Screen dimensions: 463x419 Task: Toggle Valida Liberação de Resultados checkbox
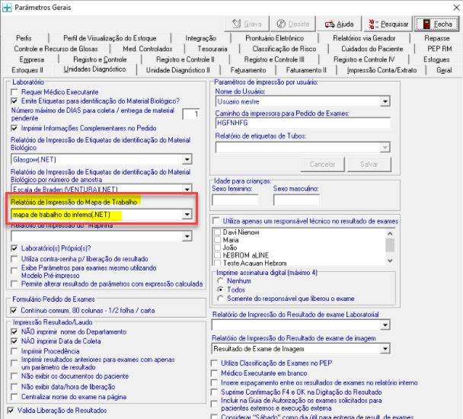click(11, 411)
